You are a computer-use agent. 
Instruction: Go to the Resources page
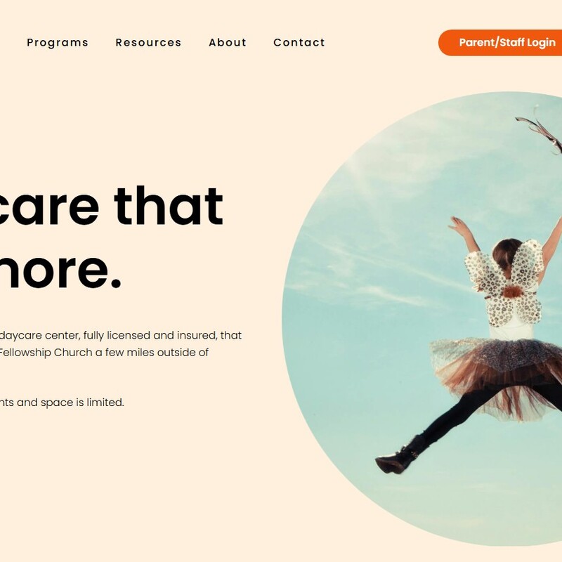148,42
